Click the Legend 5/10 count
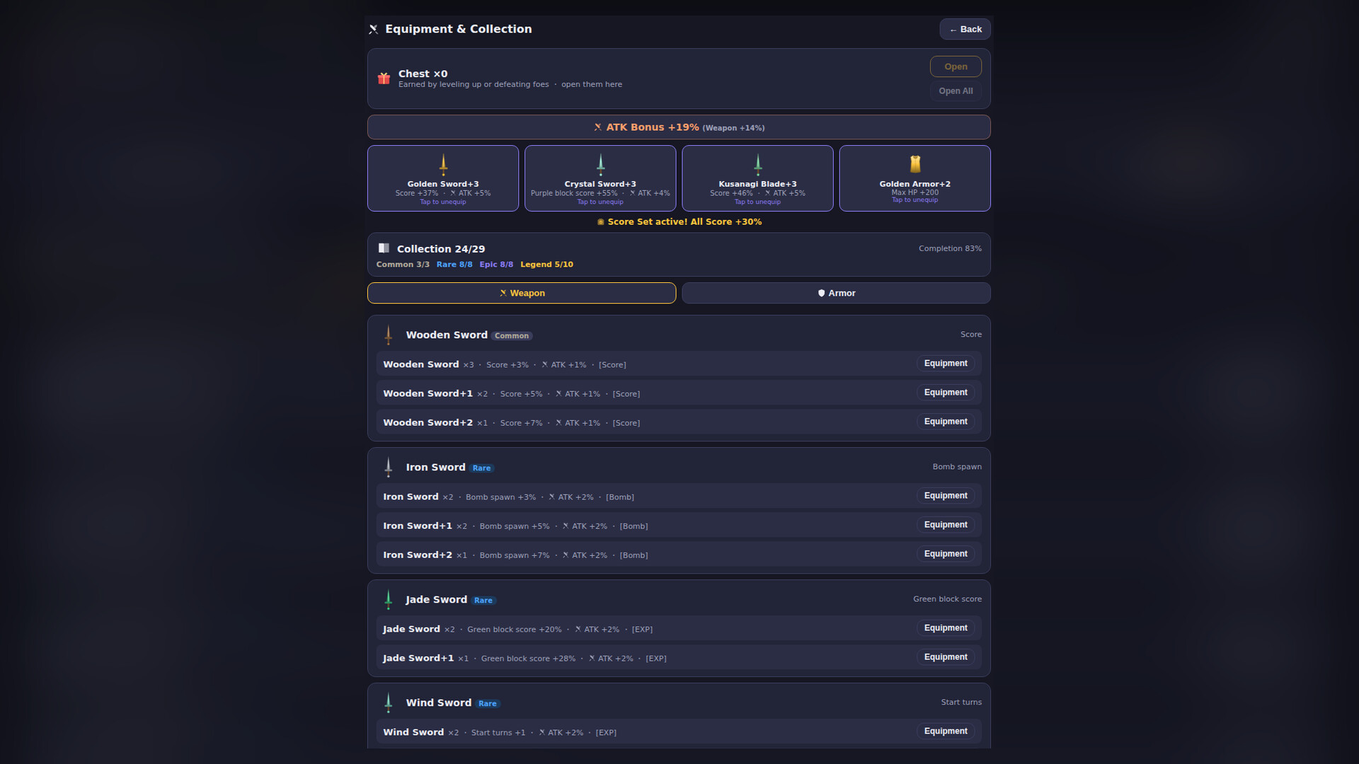Screen dimensions: 1359x764 pos(546,265)
